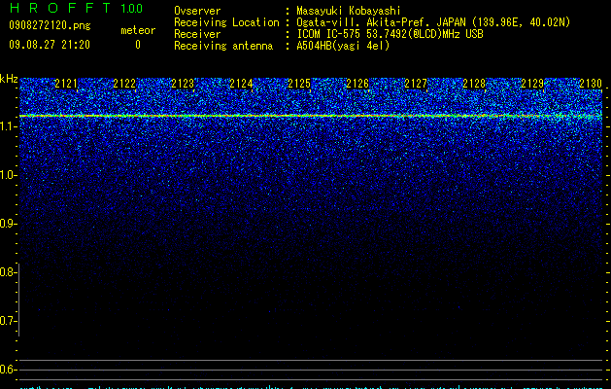Click the 2121 time marker

66,84
